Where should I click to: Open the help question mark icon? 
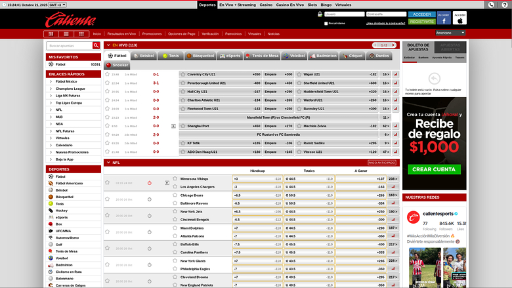(x=505, y=5)
